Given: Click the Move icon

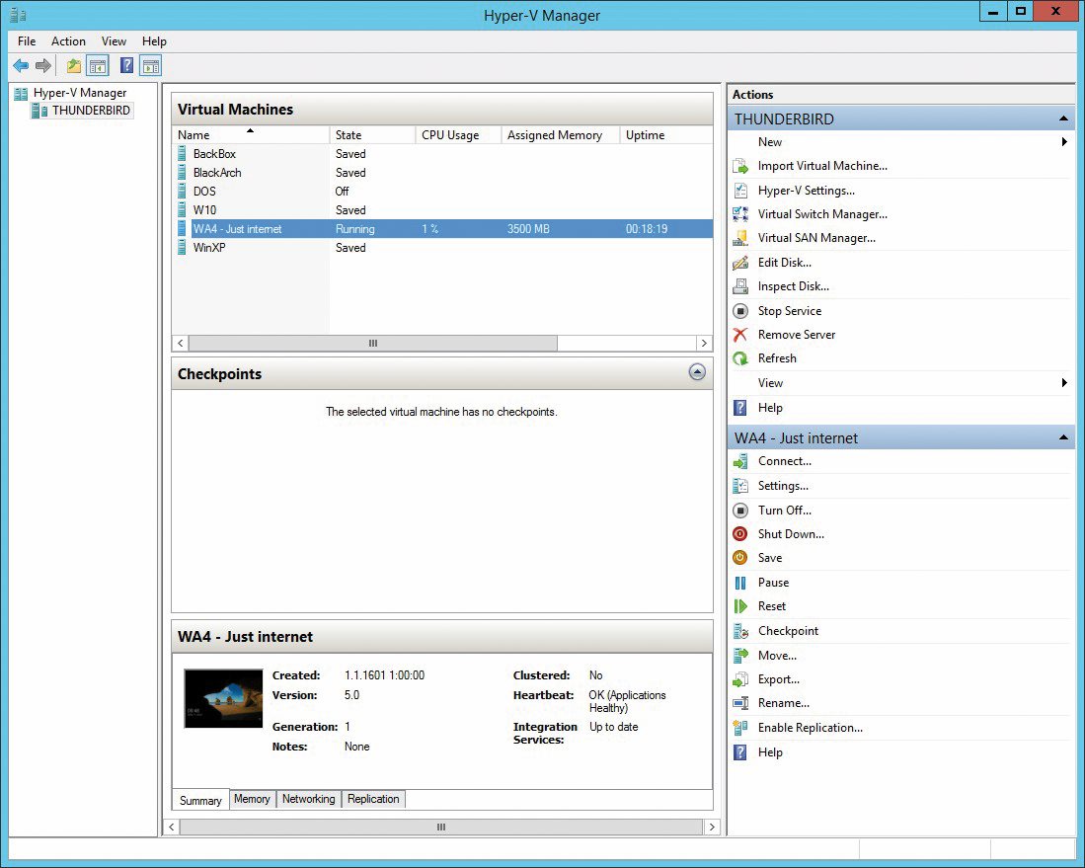Looking at the screenshot, I should (740, 655).
